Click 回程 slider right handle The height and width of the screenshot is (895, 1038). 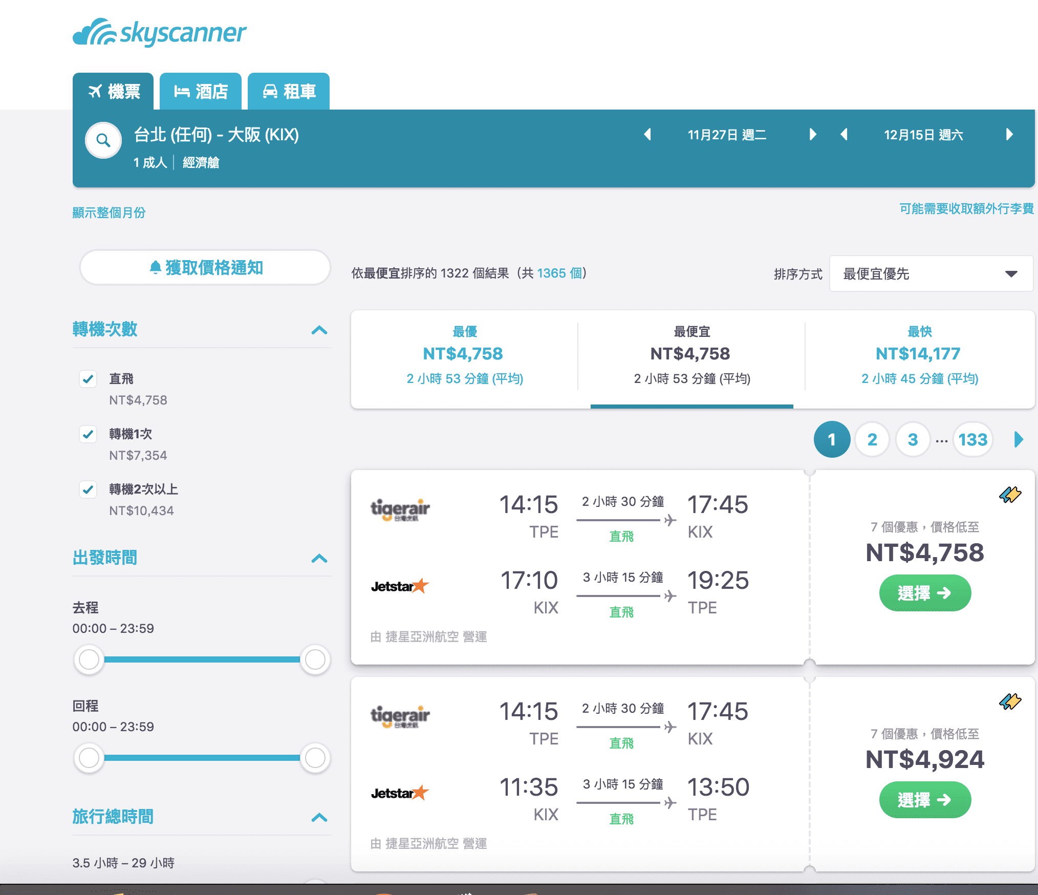tap(315, 758)
